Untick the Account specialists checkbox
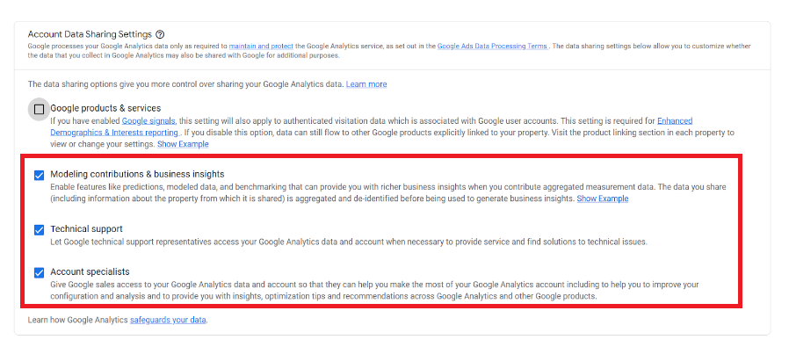 (40, 272)
